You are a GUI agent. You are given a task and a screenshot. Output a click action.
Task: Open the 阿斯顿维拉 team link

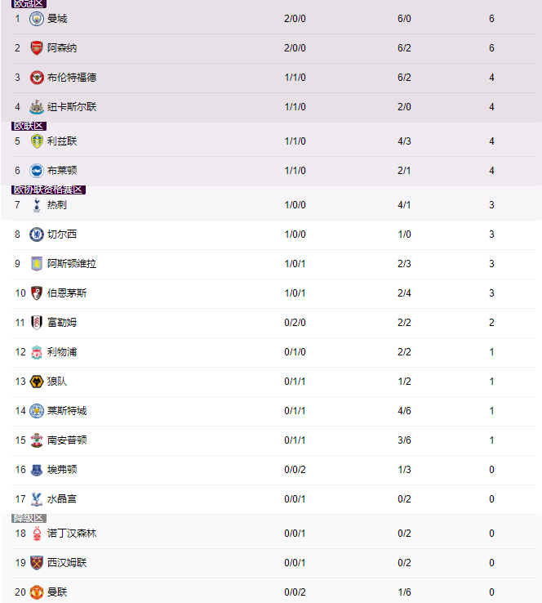point(72,264)
